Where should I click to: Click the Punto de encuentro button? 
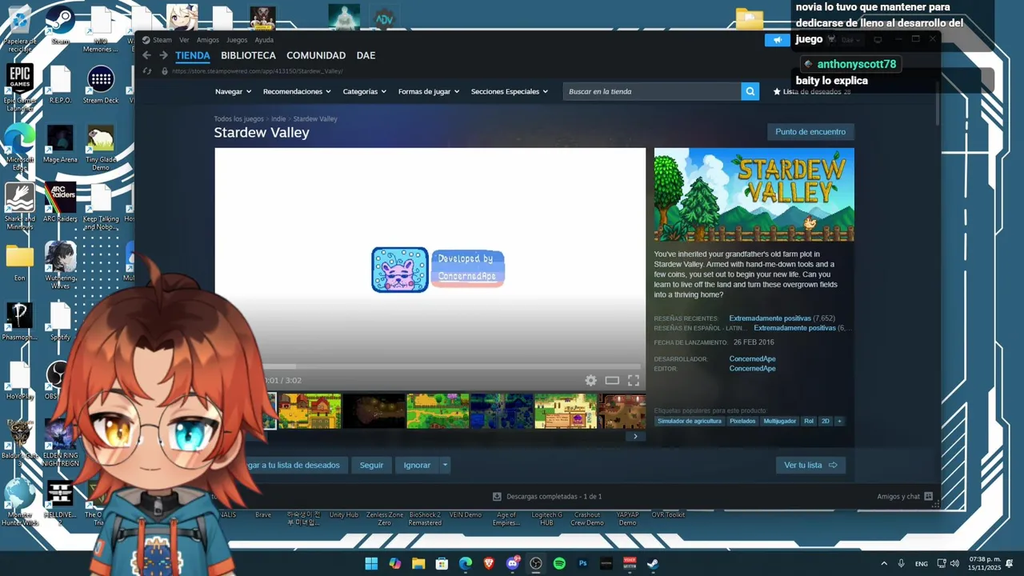pyautogui.click(x=810, y=132)
